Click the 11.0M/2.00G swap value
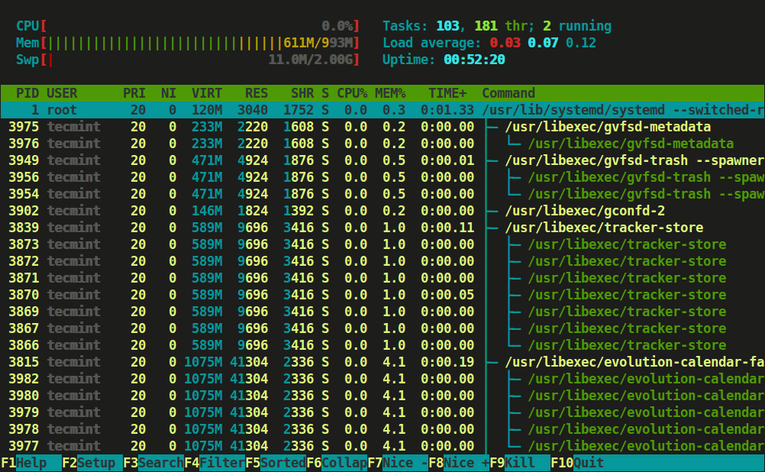This screenshot has height=472, width=765. (x=310, y=60)
